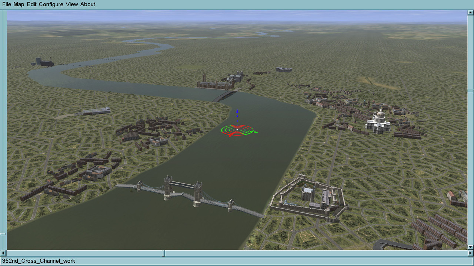This screenshot has width=474, height=266.
Task: Select the white domed St Paul's Cathedral
Action: (x=378, y=121)
